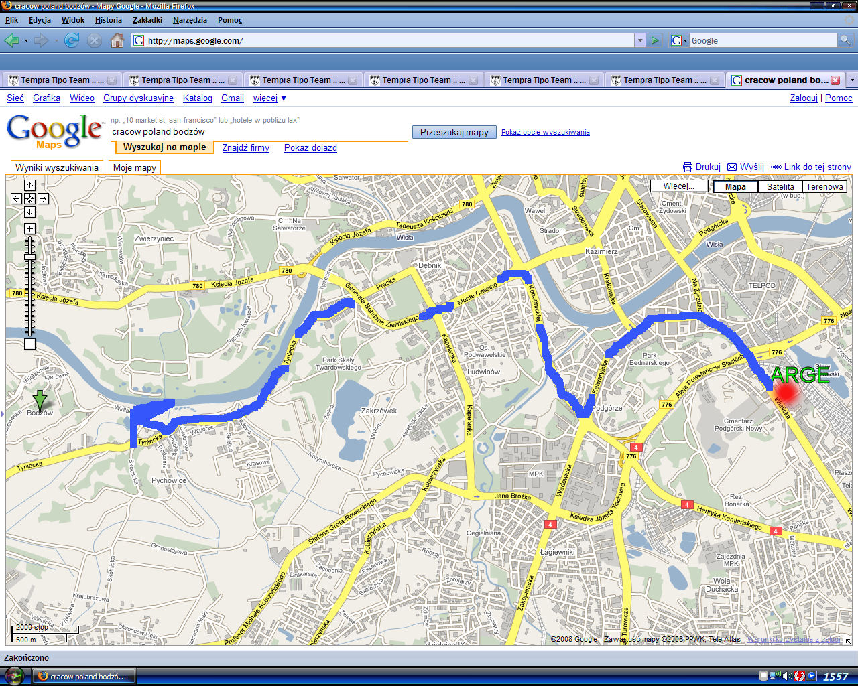The width and height of the screenshot is (858, 686).
Task: Click the red tray icon with the white arrows
Action: point(800,676)
